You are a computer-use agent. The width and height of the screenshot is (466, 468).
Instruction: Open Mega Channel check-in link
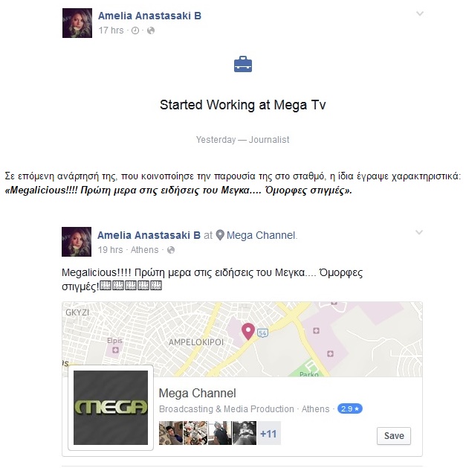[261, 235]
